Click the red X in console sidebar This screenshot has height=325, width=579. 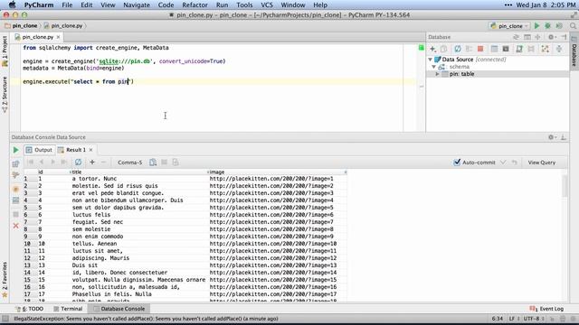(15, 226)
